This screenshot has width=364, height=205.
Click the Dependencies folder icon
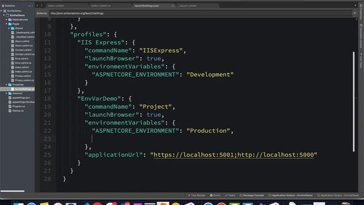[10, 20]
